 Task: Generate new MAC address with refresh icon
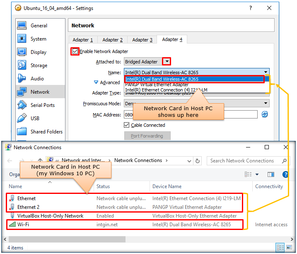(265, 114)
